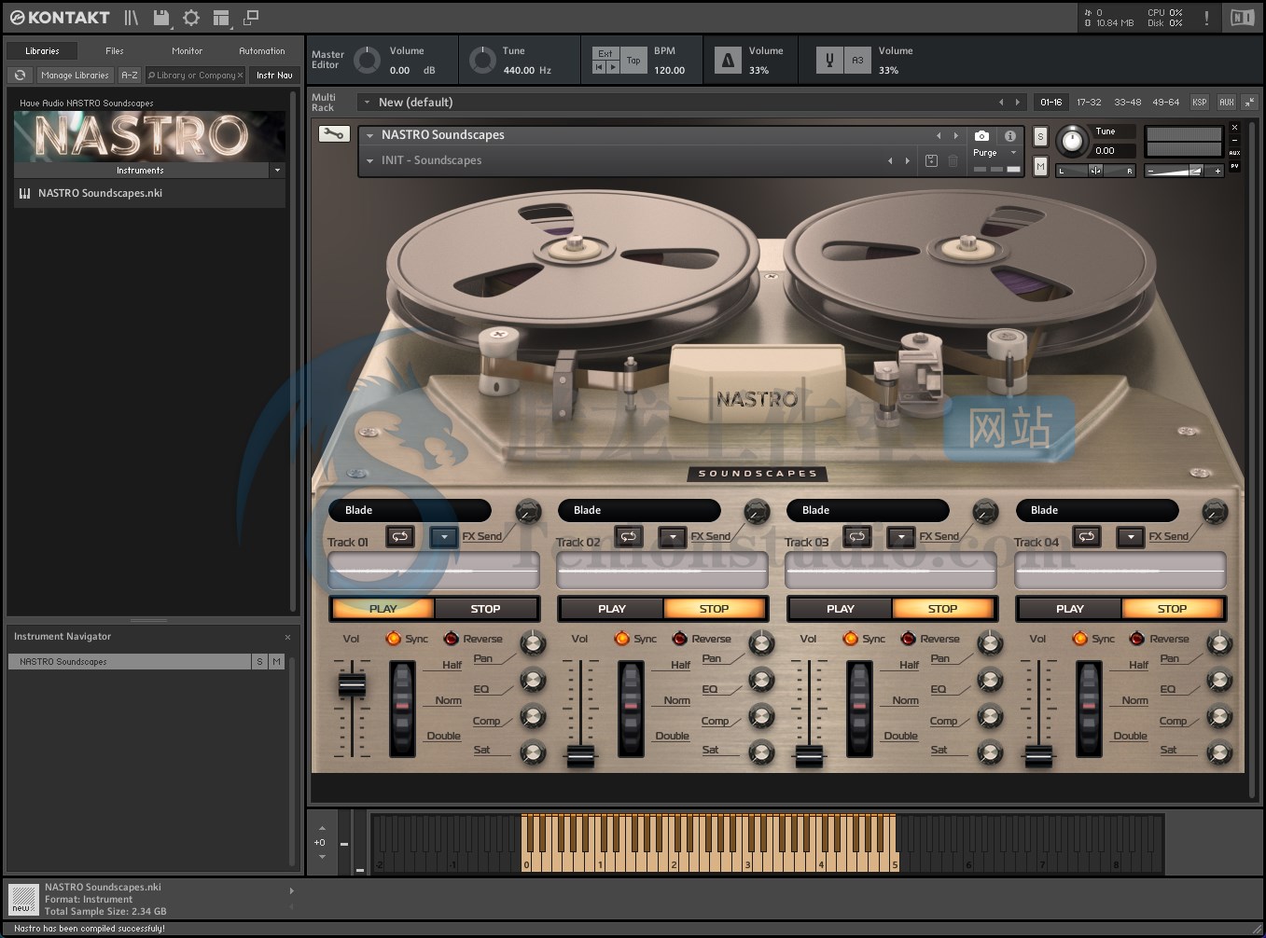This screenshot has width=1266, height=938.
Task: Click the Track 02 loop icon
Action: [629, 536]
